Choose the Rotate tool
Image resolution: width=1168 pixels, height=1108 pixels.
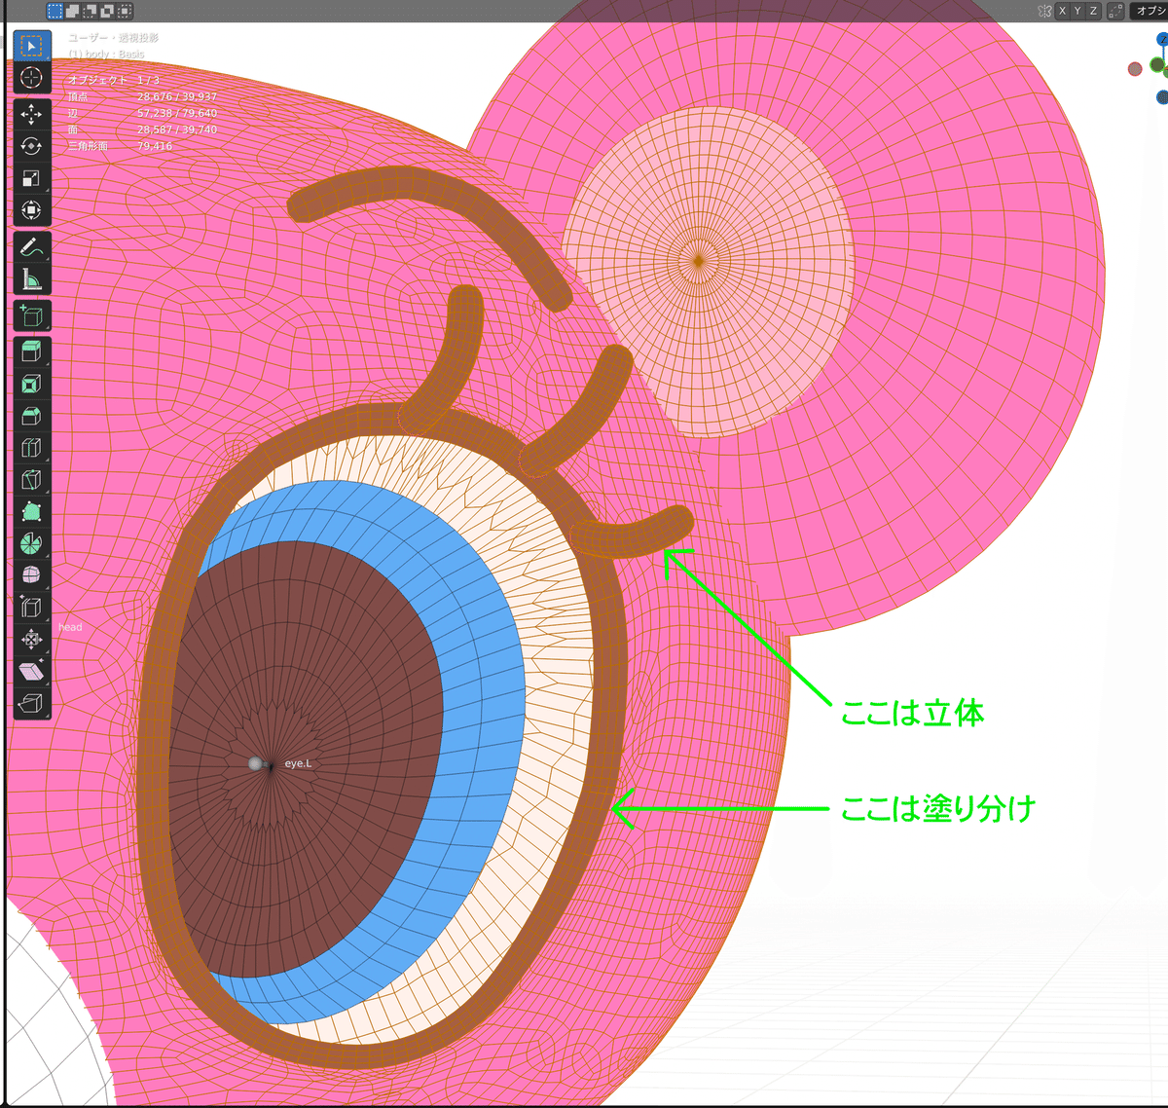coord(31,147)
